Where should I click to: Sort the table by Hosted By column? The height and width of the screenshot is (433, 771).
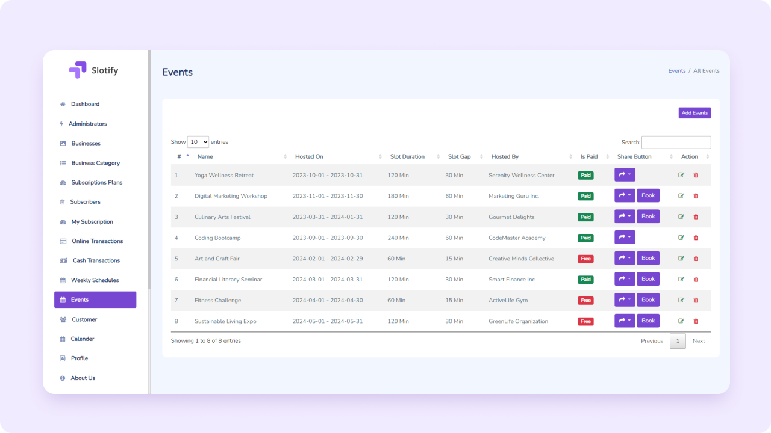pos(531,157)
